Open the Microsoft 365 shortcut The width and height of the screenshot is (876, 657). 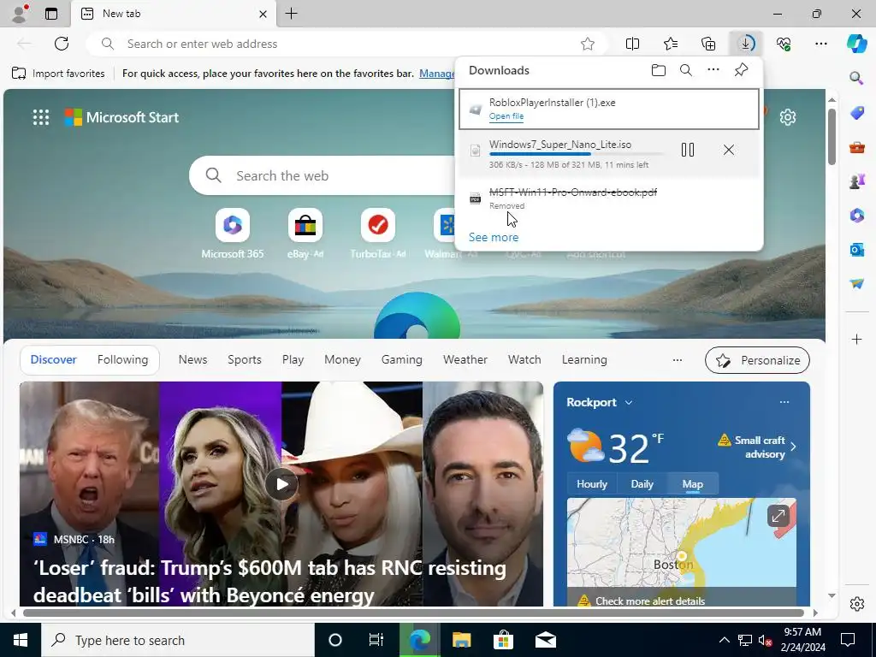[x=233, y=233]
